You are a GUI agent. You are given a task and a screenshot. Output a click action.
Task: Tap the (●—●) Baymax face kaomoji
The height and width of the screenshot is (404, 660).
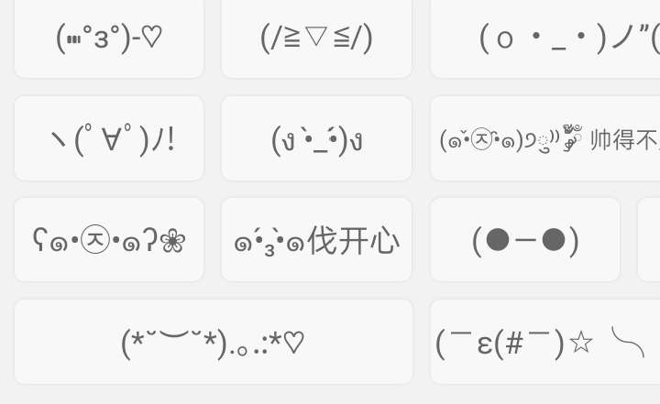pyautogui.click(x=524, y=240)
